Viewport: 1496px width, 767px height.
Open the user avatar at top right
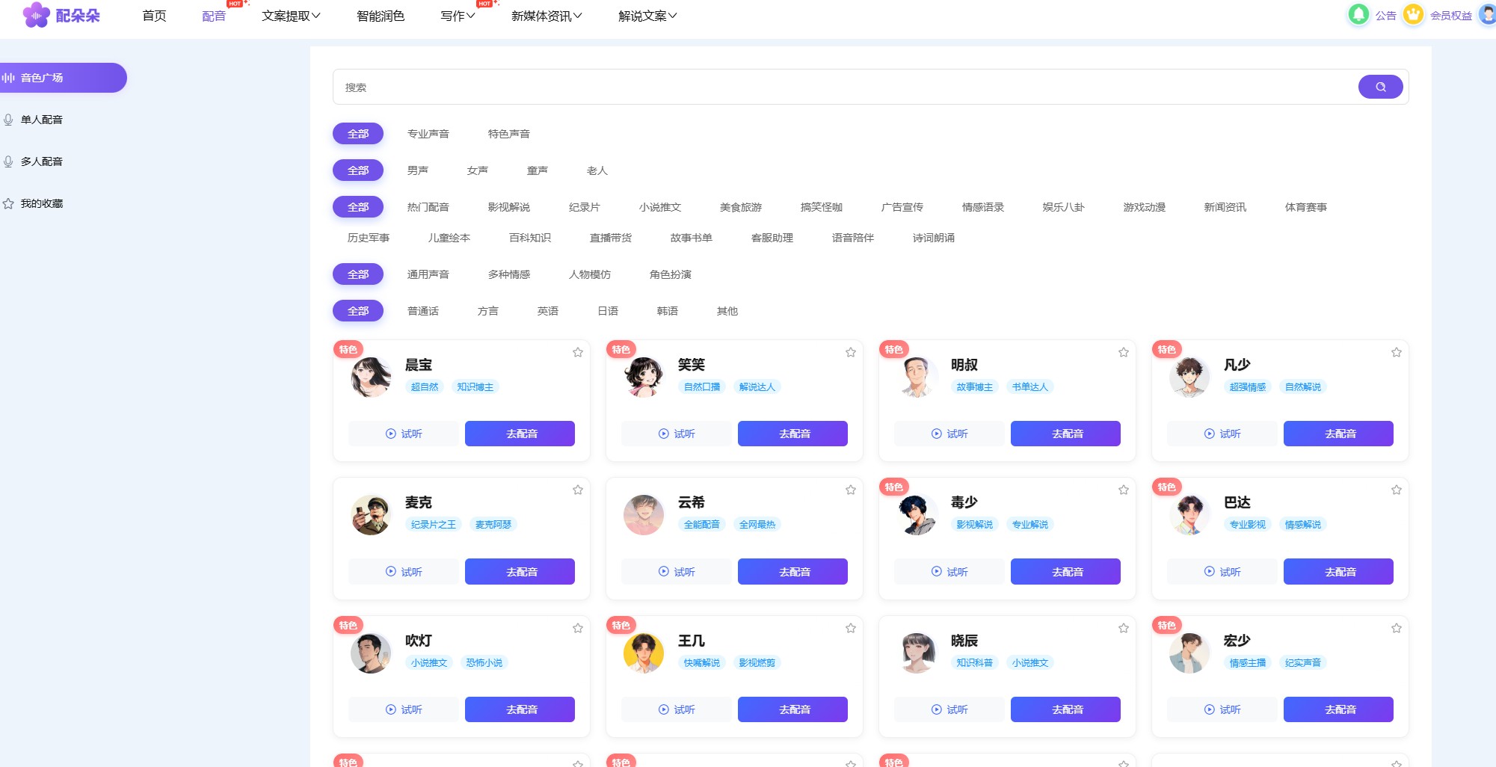point(1488,14)
